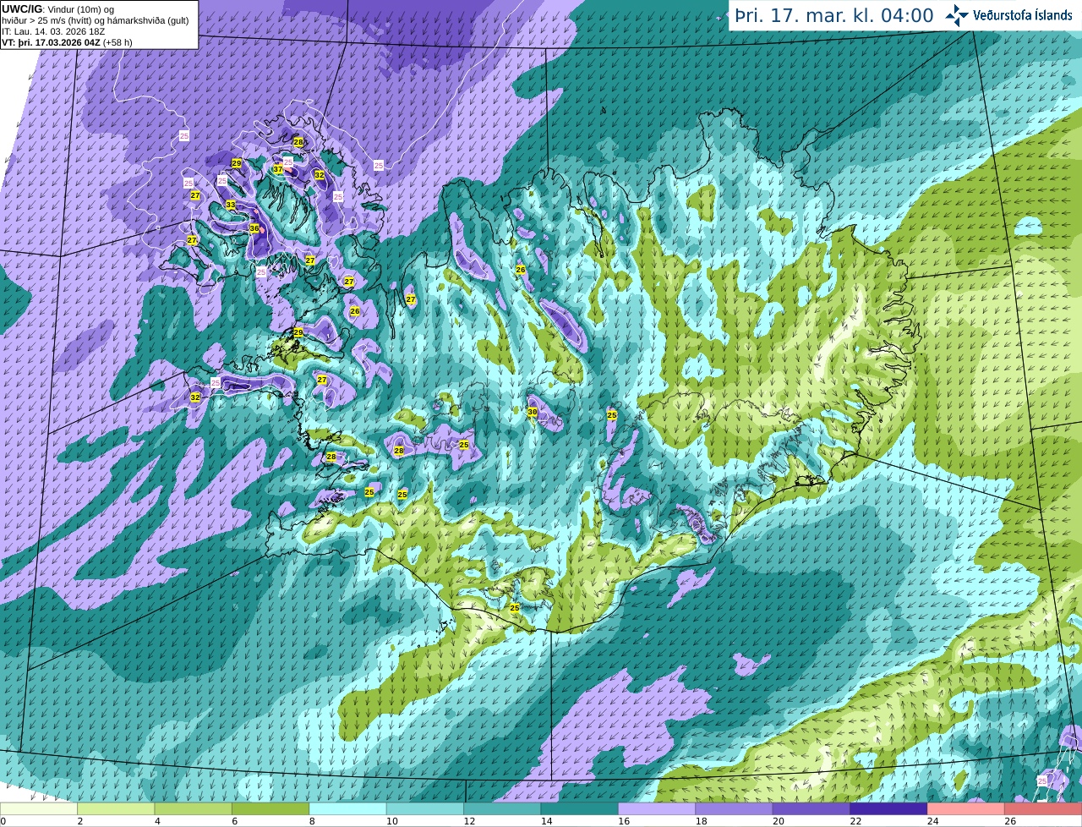The image size is (1082, 827).
Task: Click the VT: þri. 17.03.2026 04Z line
Action: click(x=66, y=42)
